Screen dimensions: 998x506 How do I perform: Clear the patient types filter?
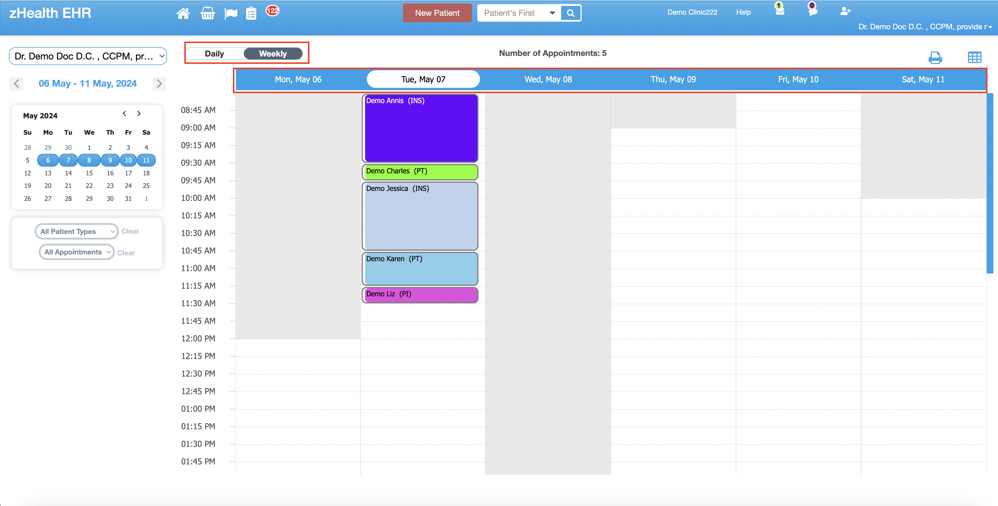(x=130, y=231)
